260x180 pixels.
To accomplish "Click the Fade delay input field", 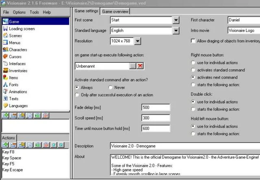I will [156, 108].
